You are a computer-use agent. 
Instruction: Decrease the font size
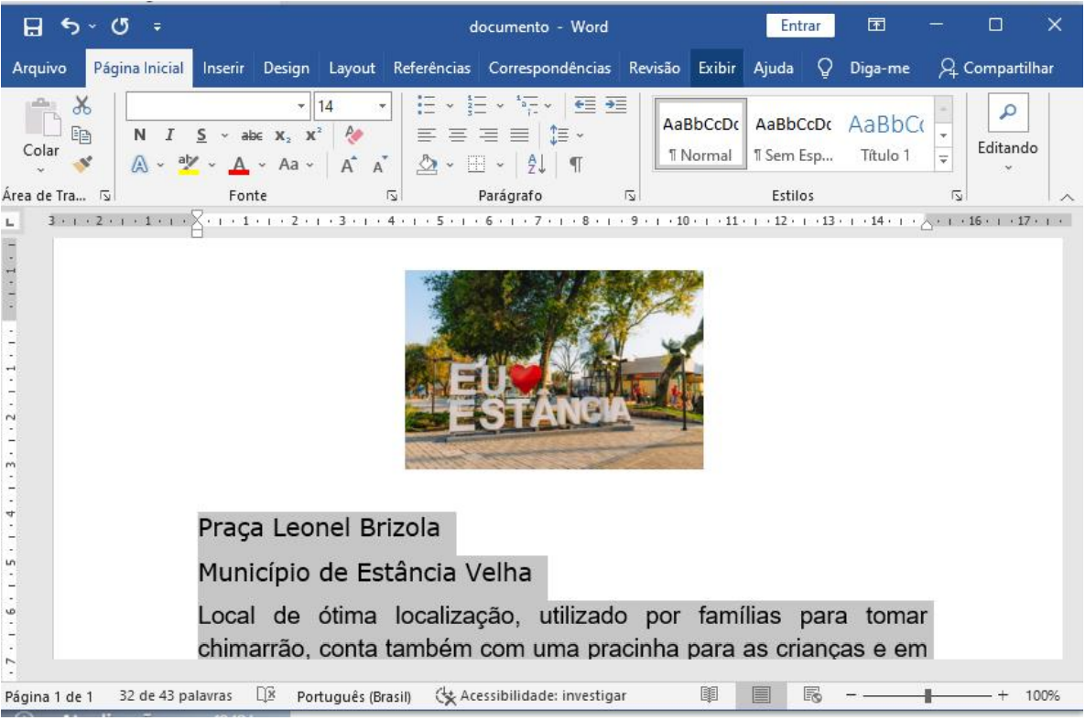[x=379, y=165]
